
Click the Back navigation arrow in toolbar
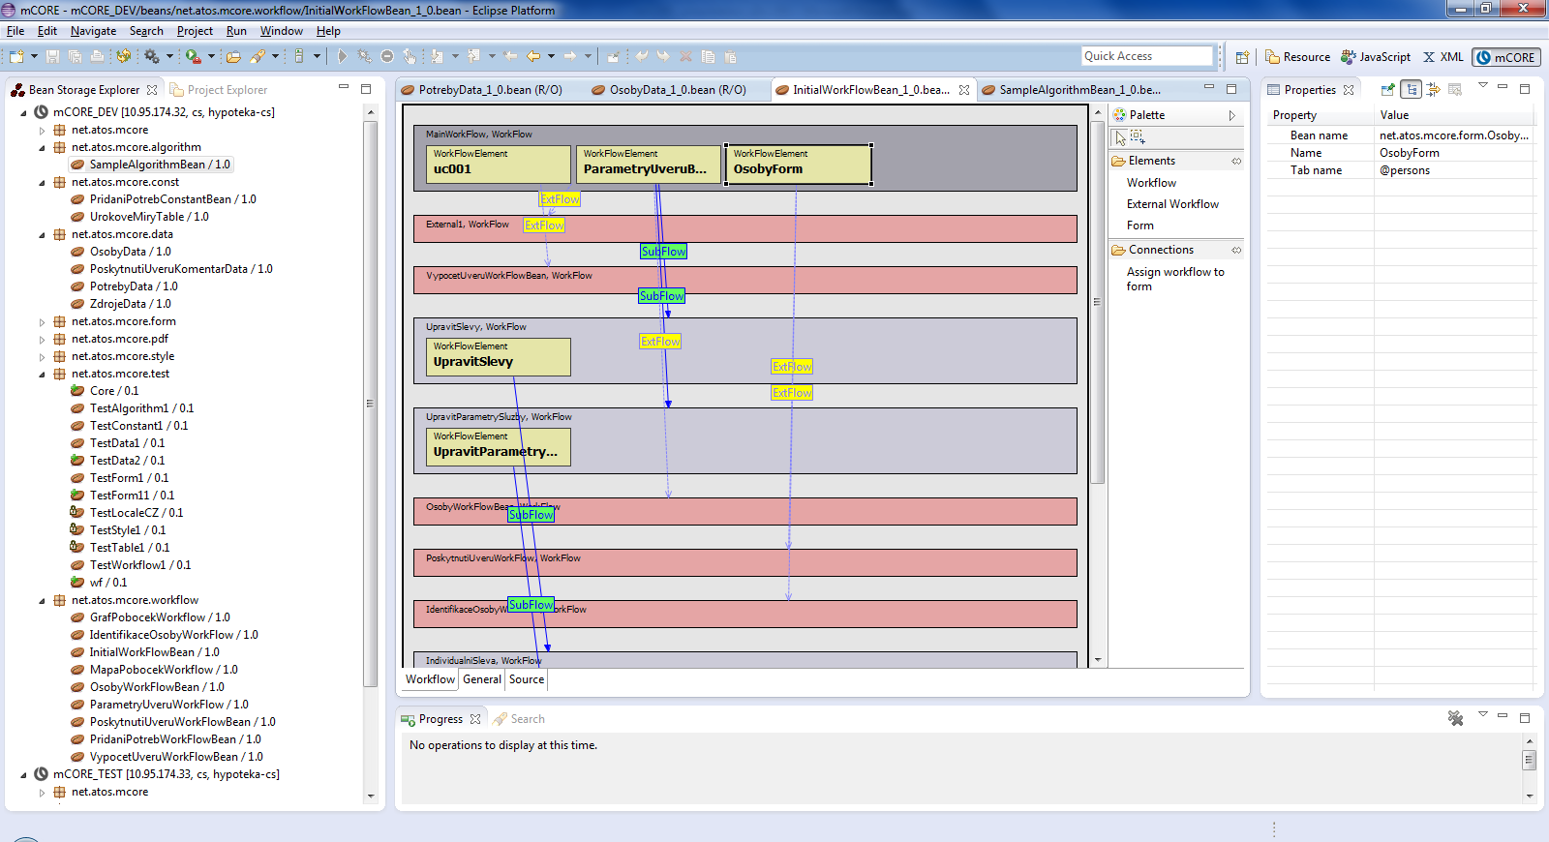[533, 56]
